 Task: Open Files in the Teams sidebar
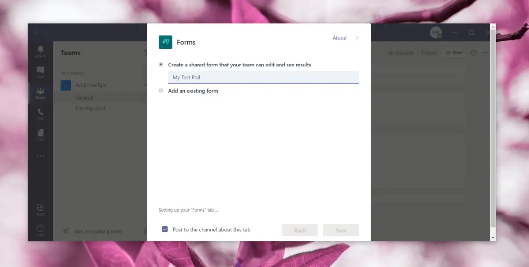[41, 135]
